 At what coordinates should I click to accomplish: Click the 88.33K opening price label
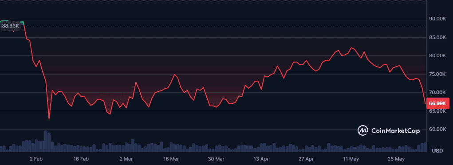10,26
